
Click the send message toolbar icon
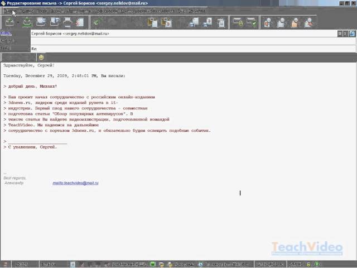[x=10, y=22]
